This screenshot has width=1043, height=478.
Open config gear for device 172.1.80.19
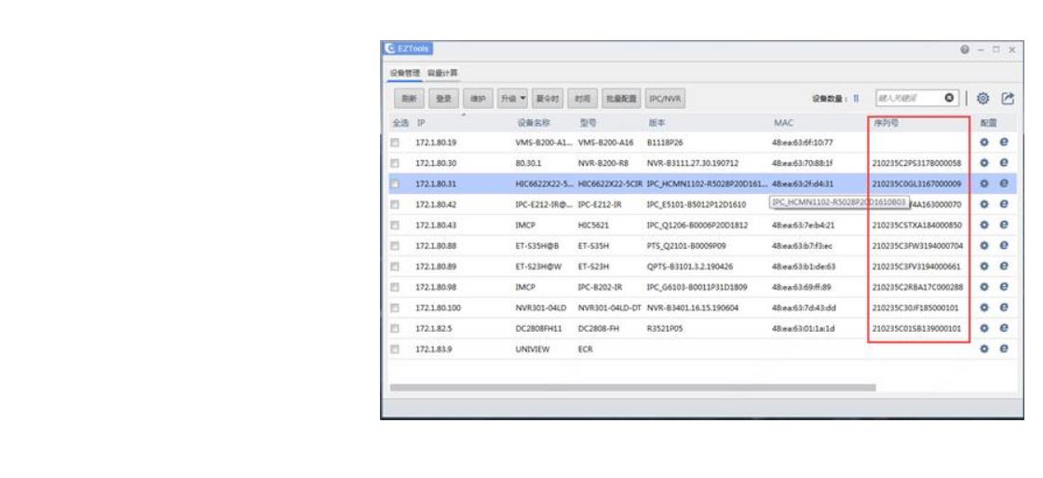pos(983,143)
